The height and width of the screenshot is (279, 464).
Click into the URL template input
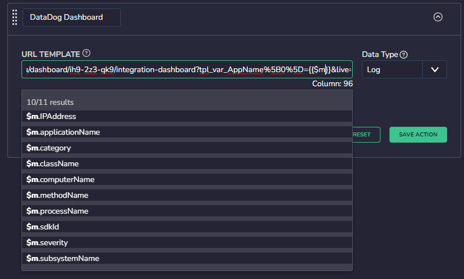click(x=187, y=69)
